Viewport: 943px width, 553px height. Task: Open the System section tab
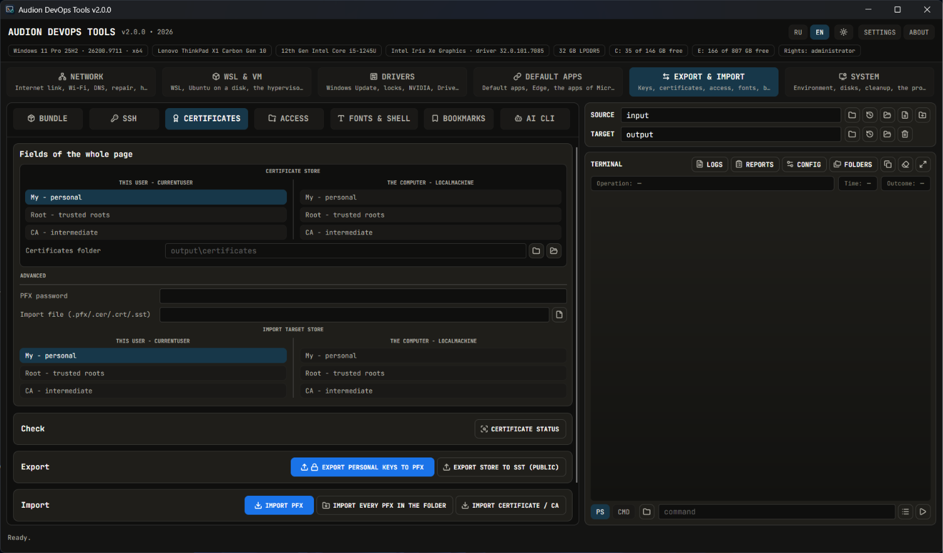click(x=859, y=82)
